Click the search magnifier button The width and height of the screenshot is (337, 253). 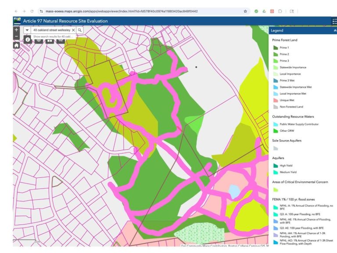80,30
